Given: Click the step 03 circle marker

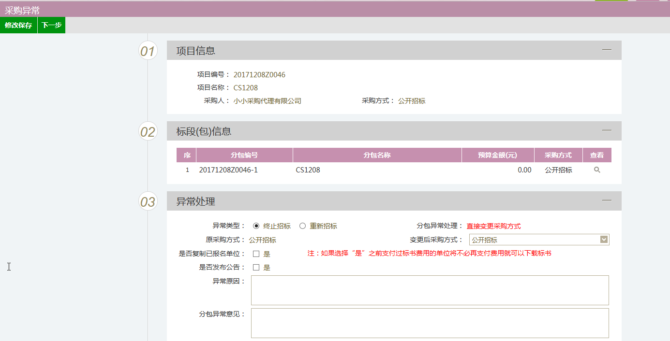Looking at the screenshot, I should coord(148,201).
